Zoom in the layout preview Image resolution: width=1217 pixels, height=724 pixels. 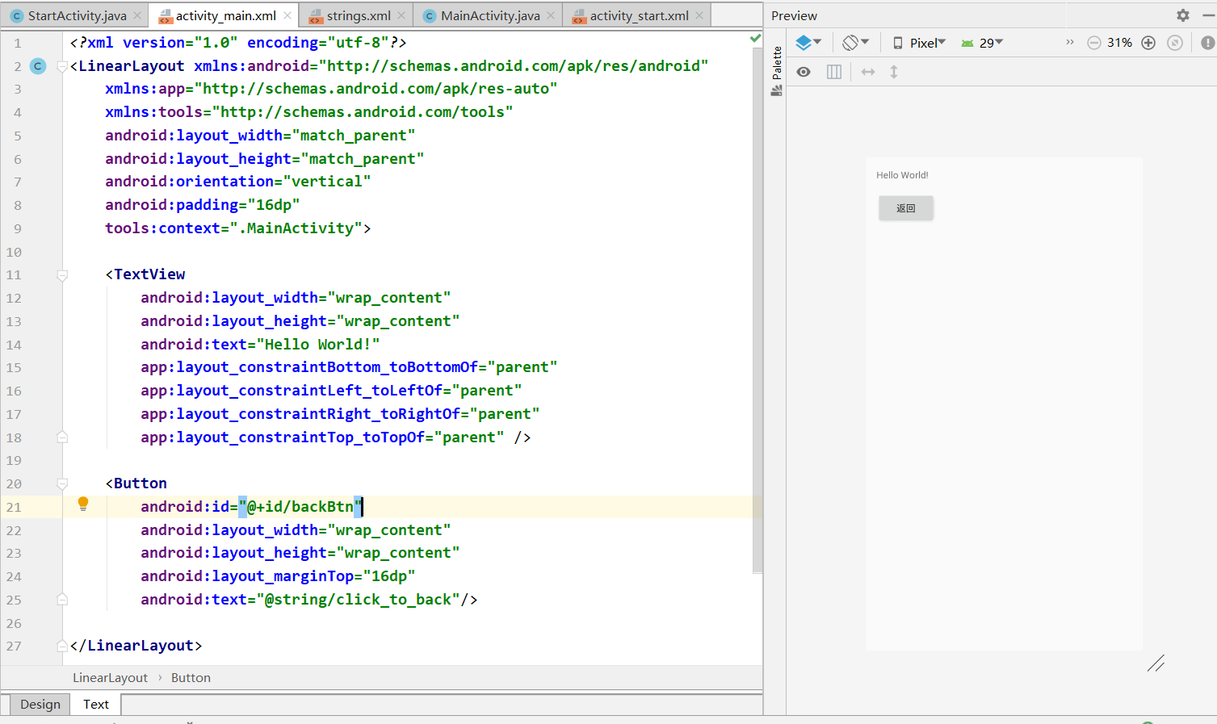pyautogui.click(x=1148, y=43)
